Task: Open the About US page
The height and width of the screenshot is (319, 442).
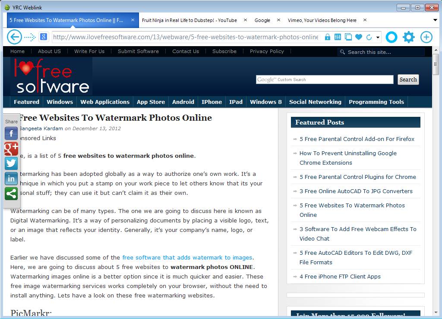Action: (49, 51)
